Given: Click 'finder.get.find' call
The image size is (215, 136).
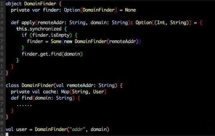Looking at the screenshot, I should 42,54.
